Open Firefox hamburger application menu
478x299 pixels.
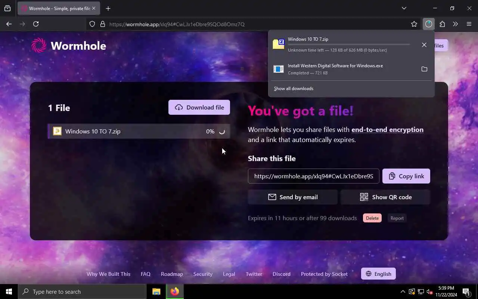click(x=469, y=24)
